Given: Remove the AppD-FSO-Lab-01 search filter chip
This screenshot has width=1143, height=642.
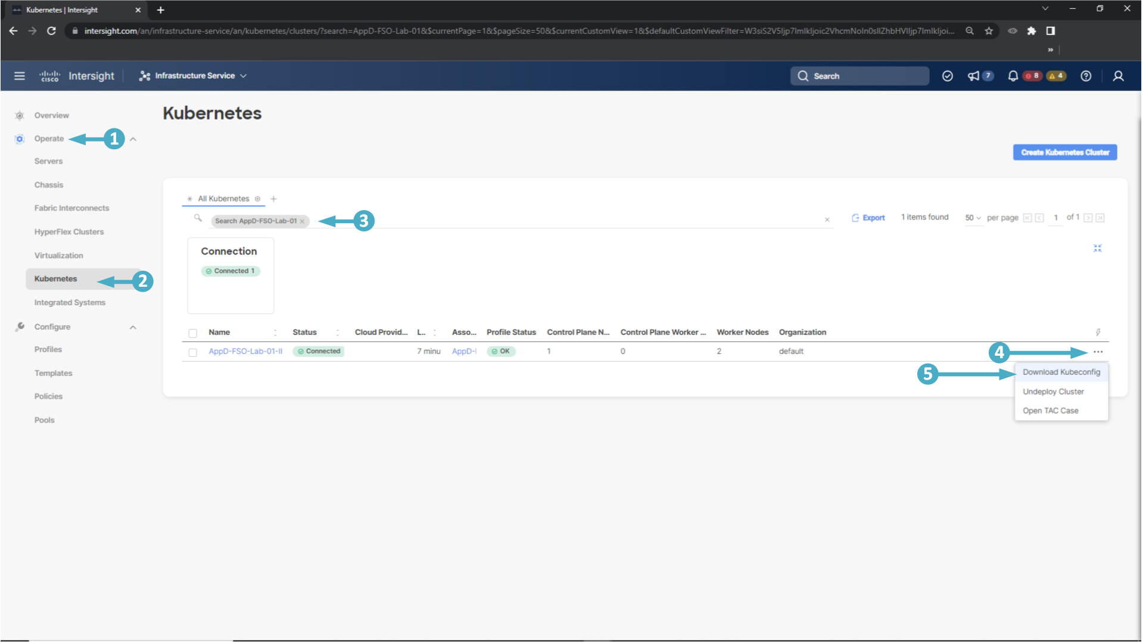Looking at the screenshot, I should 302,221.
